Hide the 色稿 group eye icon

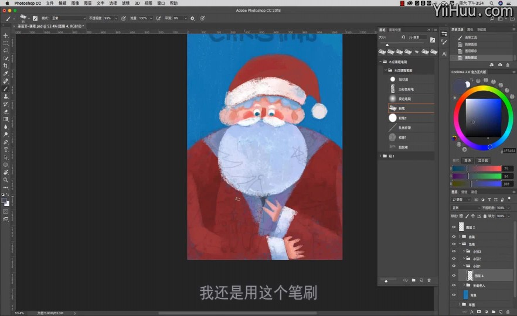tap(454, 244)
